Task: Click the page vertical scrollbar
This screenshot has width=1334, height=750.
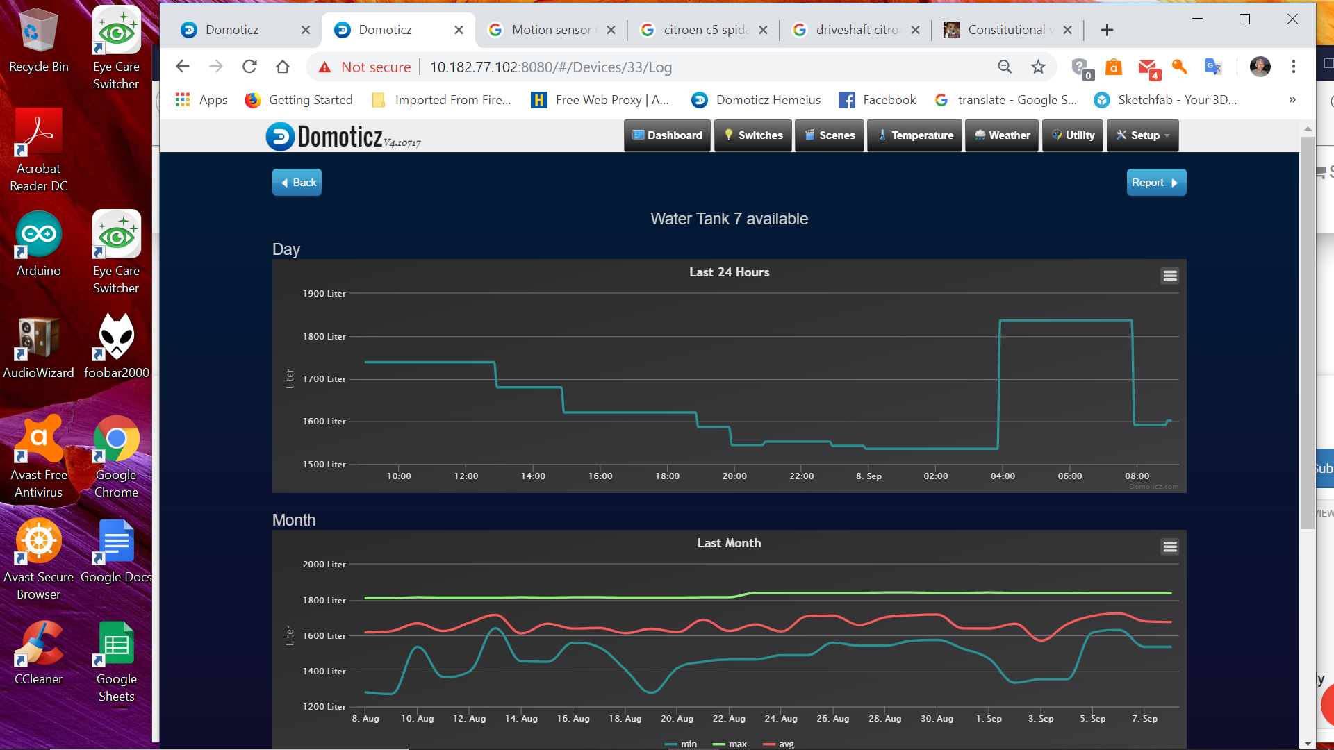Action: click(x=1307, y=333)
